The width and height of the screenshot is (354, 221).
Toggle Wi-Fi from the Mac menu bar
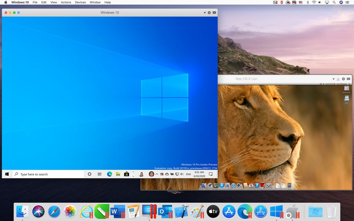[x=314, y=2]
